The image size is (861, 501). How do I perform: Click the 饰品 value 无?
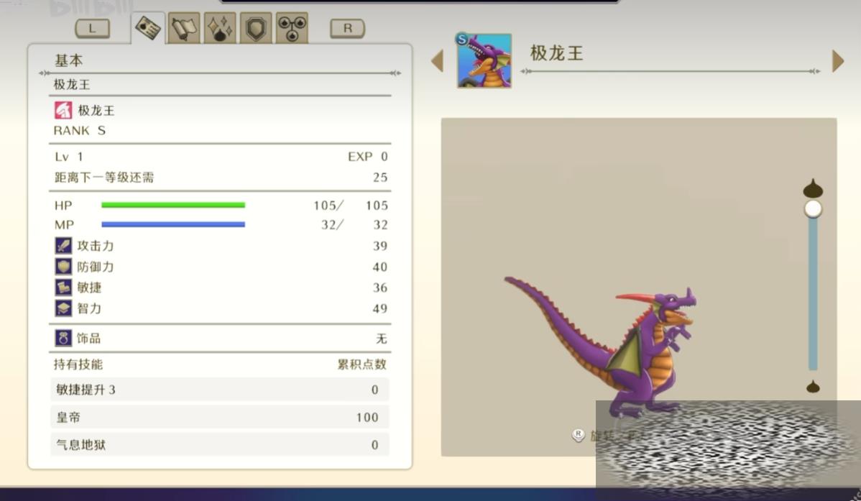pos(381,339)
